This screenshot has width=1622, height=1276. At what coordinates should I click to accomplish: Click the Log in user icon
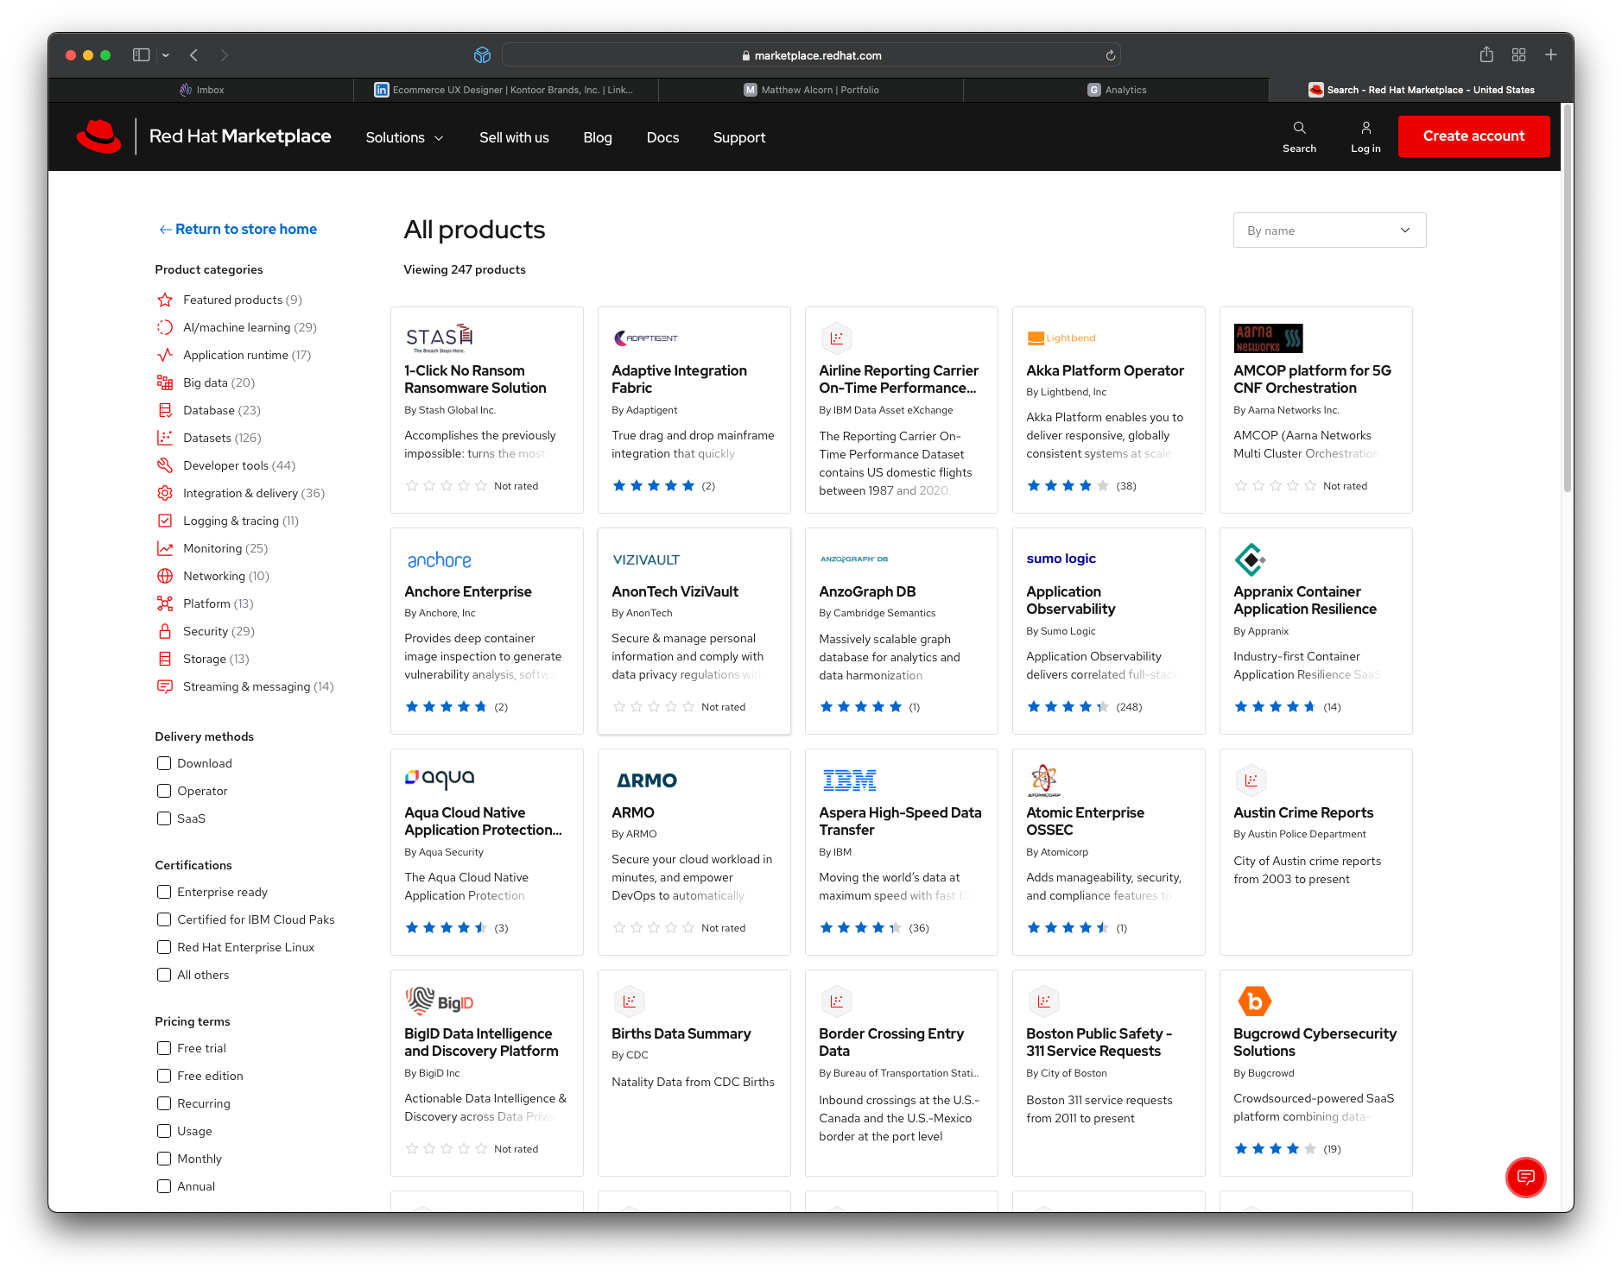click(1365, 128)
